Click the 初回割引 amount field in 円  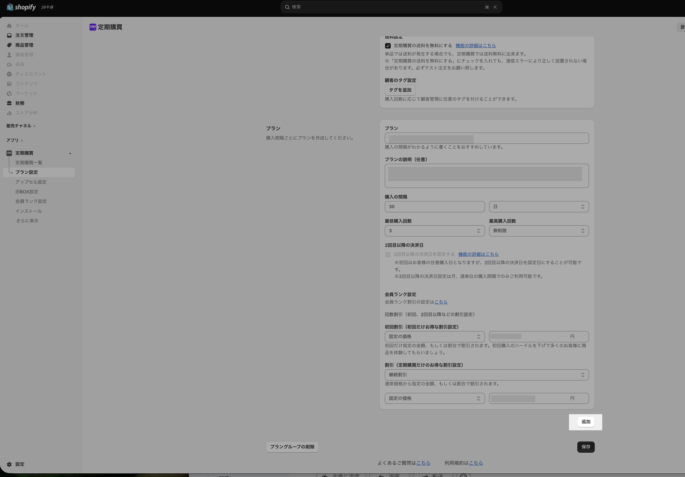coord(539,337)
